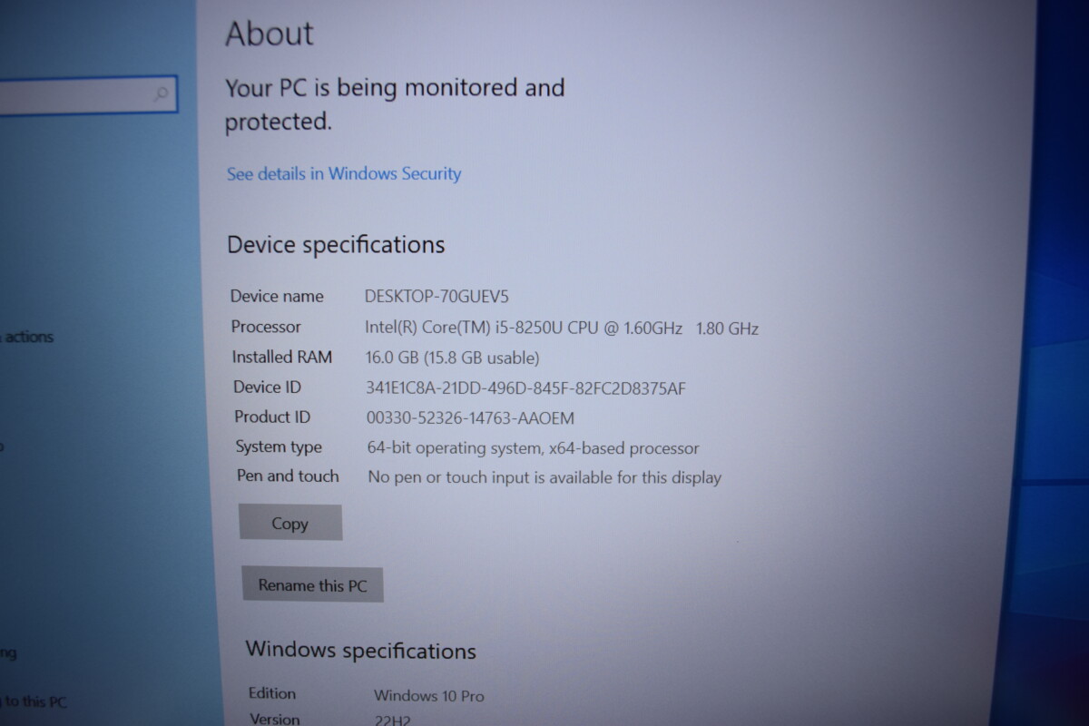Click the Device specifications heading
Viewport: 1089px width, 726px height.
tap(336, 245)
